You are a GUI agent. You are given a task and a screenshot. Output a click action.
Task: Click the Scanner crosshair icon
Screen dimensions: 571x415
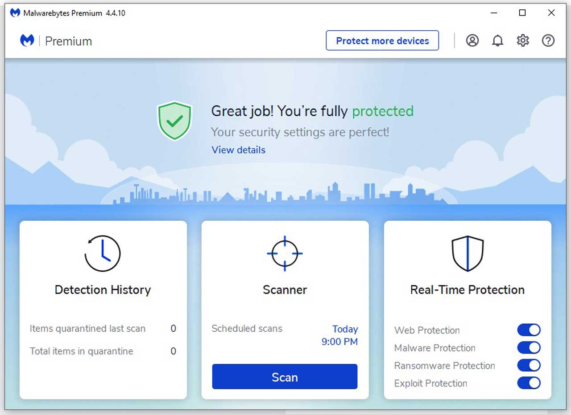point(285,253)
